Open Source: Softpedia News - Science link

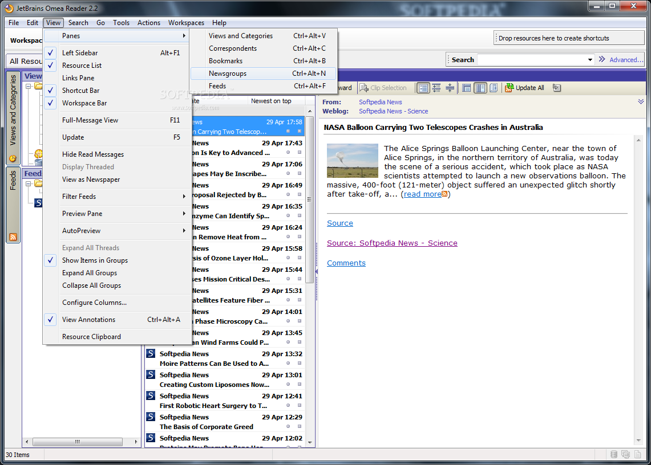pos(392,243)
